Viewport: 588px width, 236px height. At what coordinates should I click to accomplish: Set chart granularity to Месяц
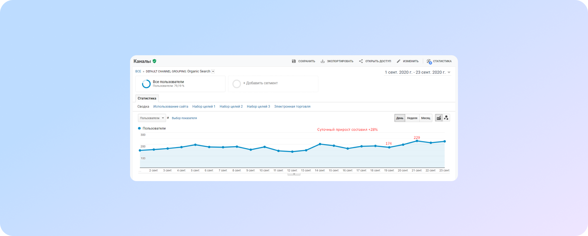(x=426, y=118)
